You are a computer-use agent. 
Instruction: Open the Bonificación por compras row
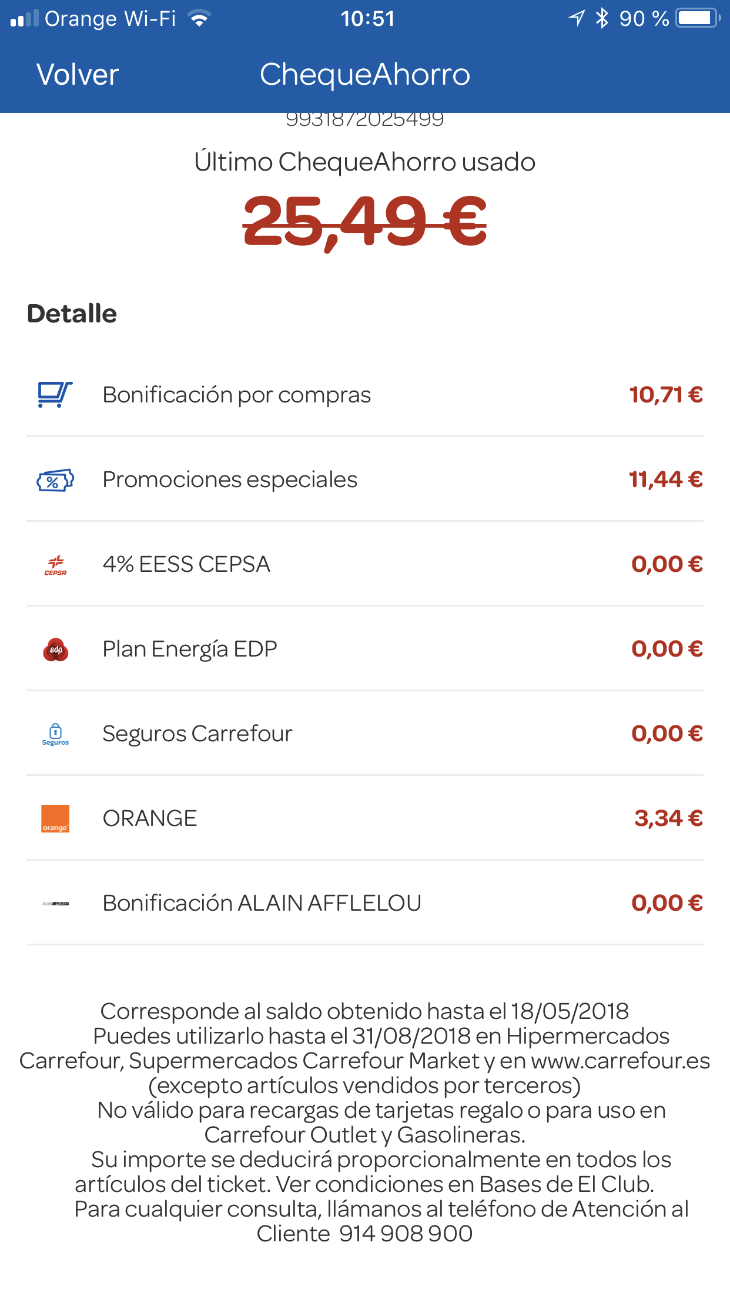pos(236,395)
